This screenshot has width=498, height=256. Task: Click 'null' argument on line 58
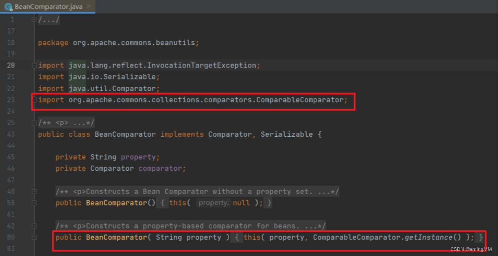tap(241, 203)
